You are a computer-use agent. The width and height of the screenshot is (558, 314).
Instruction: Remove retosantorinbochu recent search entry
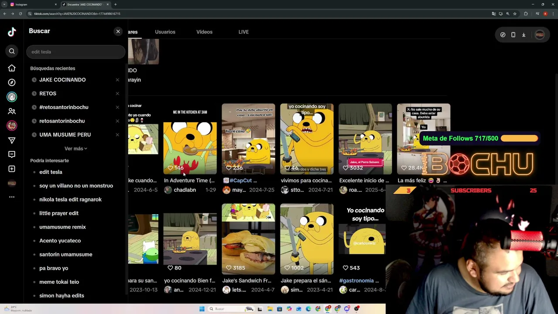(117, 121)
